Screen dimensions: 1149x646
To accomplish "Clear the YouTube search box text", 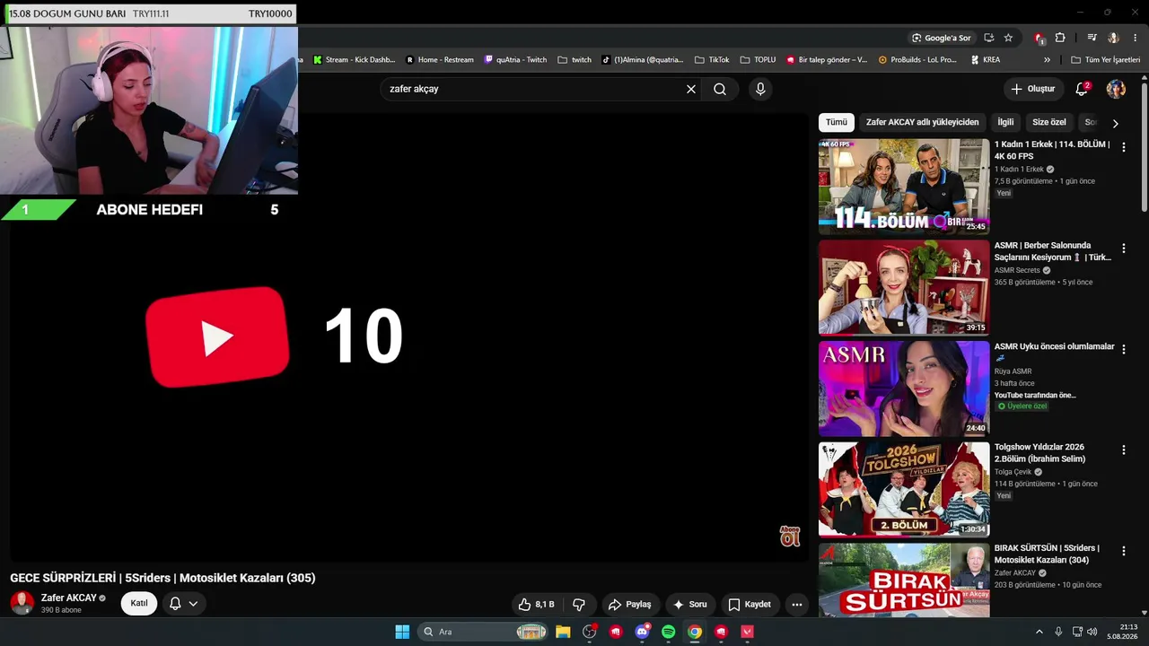I will (x=691, y=89).
